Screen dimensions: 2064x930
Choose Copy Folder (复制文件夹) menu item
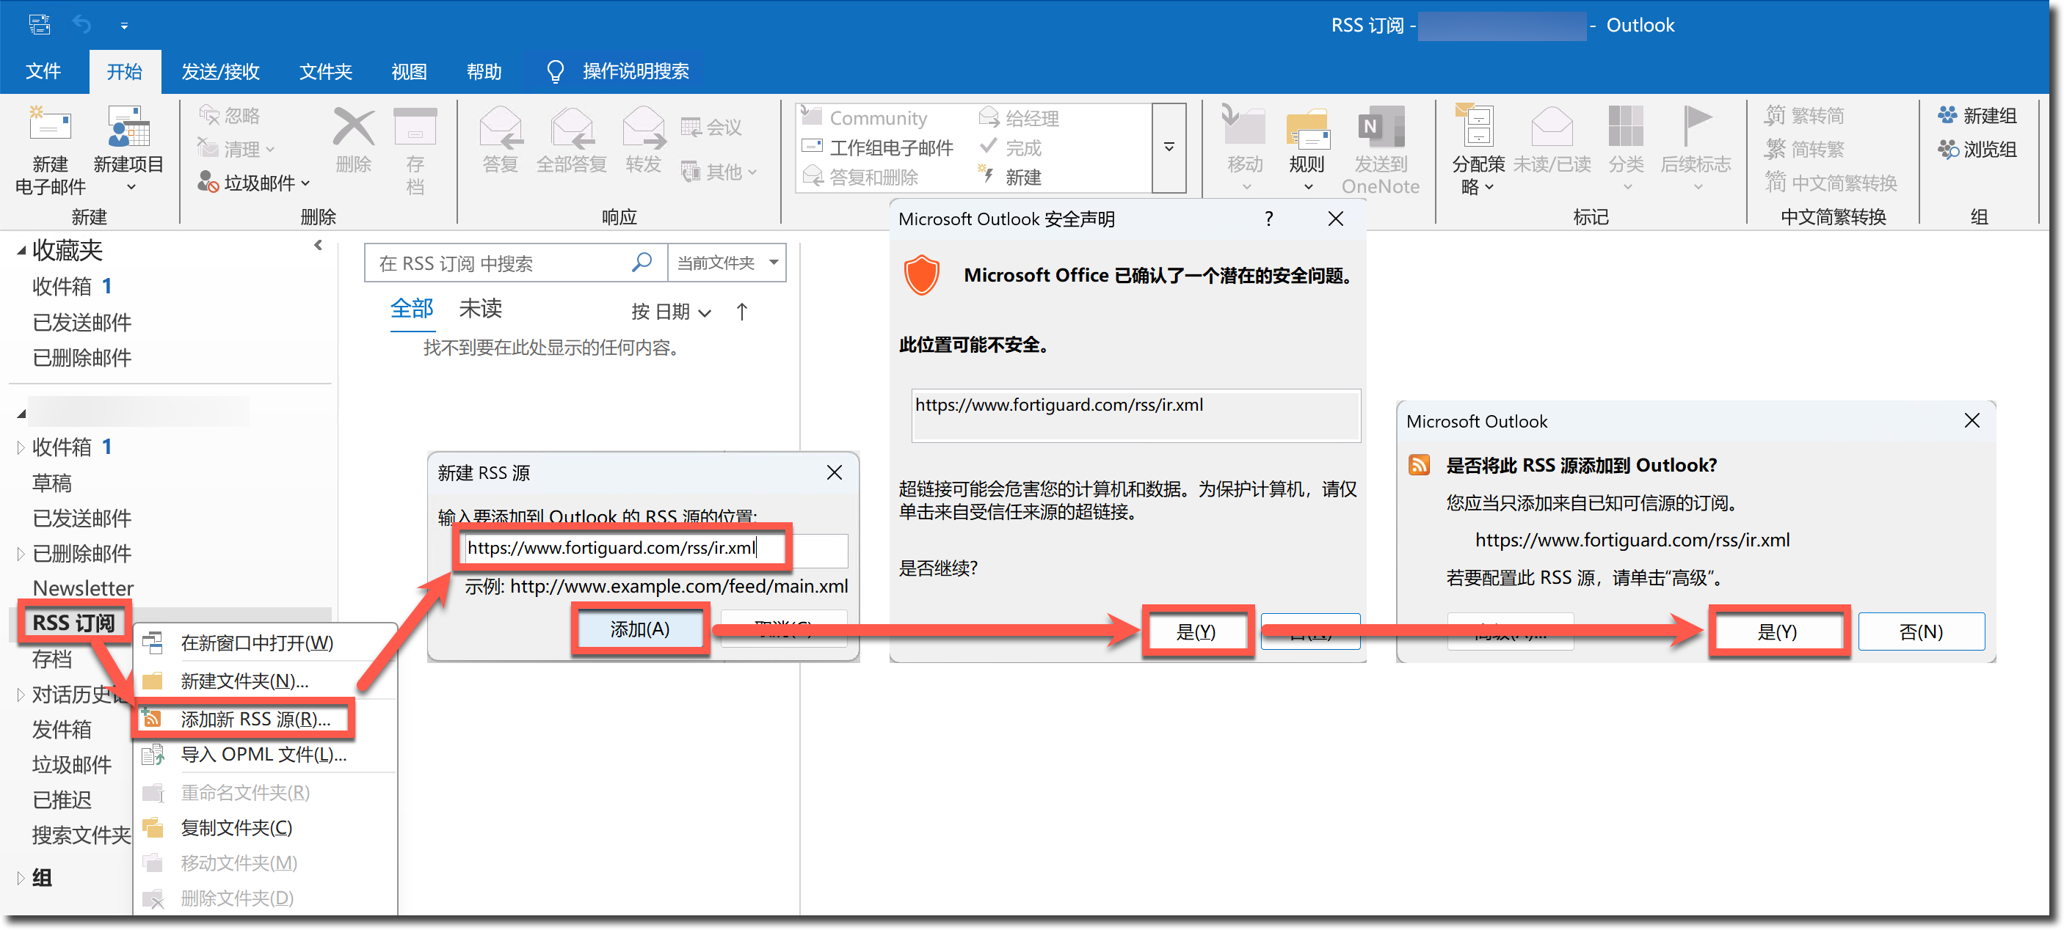[x=236, y=827]
